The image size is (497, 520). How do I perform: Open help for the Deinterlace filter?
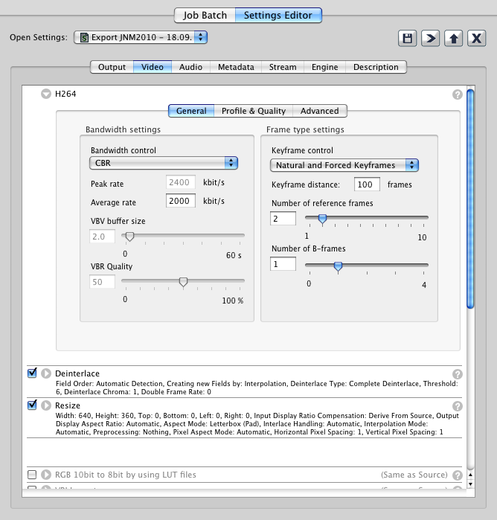(457, 374)
